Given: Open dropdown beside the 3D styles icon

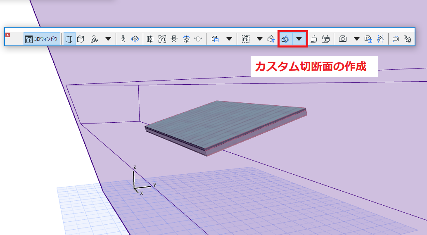Looking at the screenshot, I should [x=229, y=39].
